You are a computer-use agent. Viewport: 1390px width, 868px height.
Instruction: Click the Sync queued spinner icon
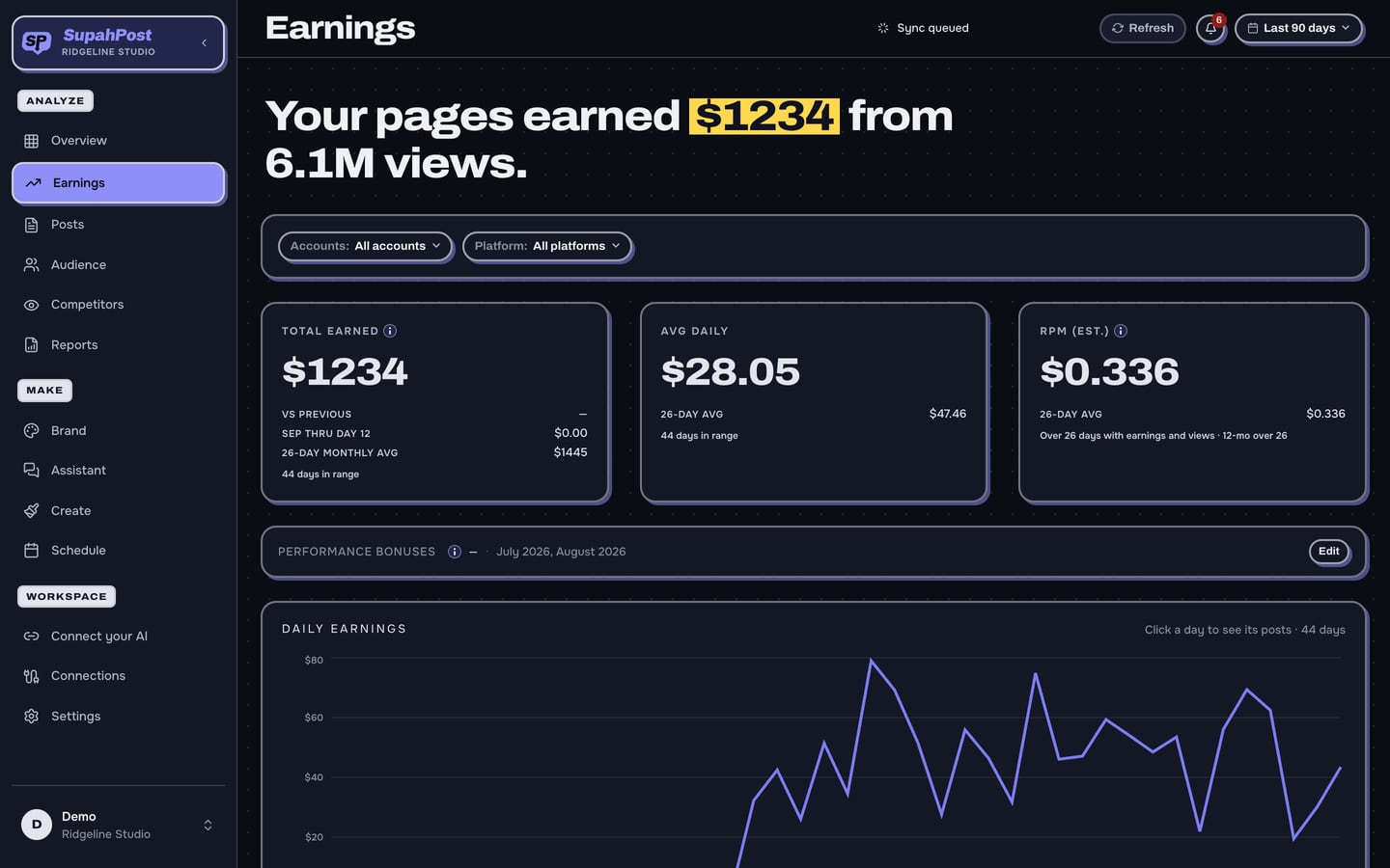[x=883, y=28]
